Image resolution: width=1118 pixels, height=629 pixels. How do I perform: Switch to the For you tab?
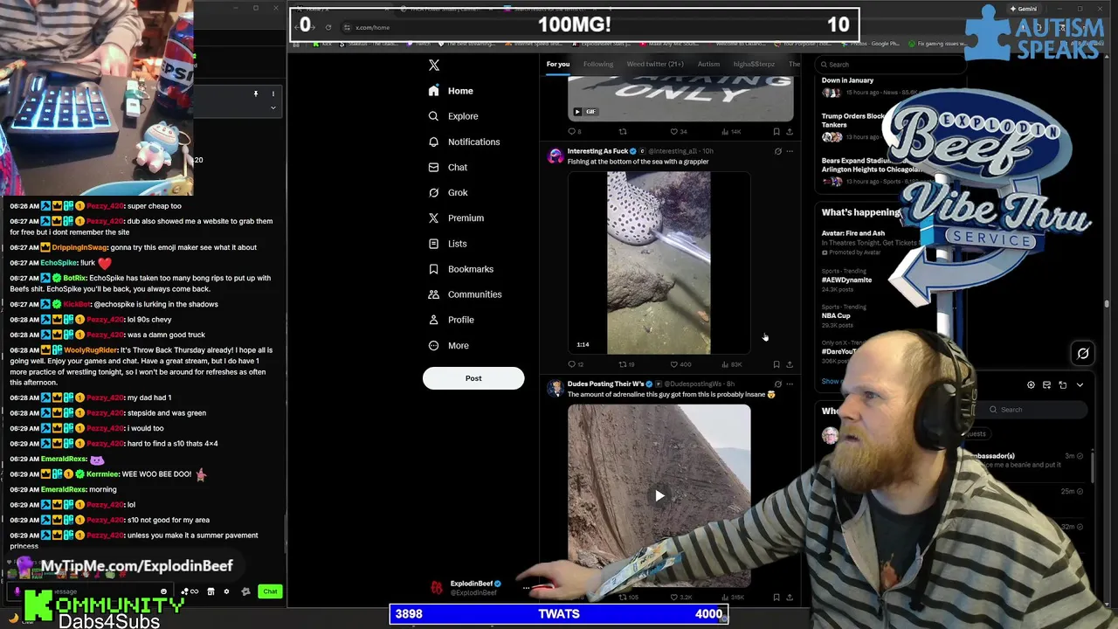tap(558, 64)
